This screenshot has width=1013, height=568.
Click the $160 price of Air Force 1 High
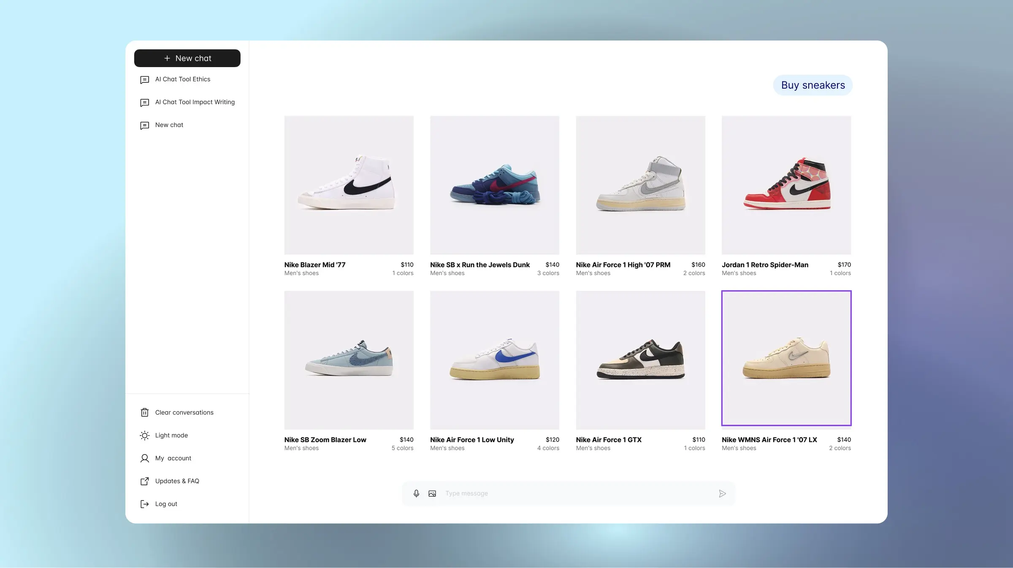click(698, 265)
